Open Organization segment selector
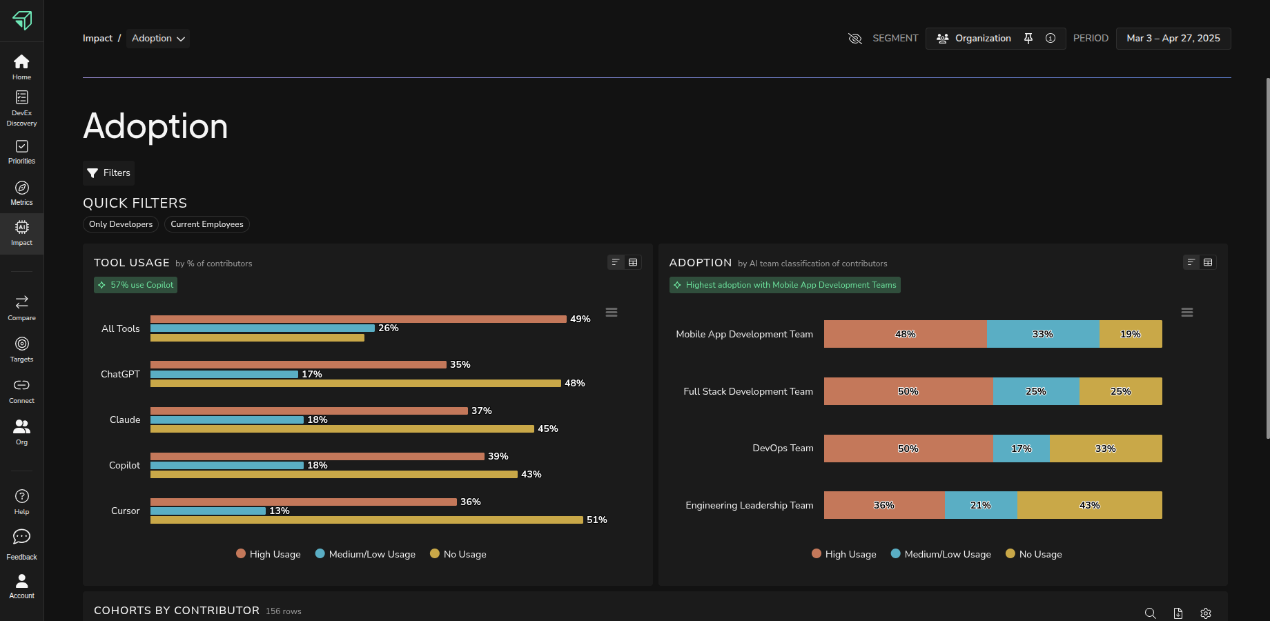 974,39
